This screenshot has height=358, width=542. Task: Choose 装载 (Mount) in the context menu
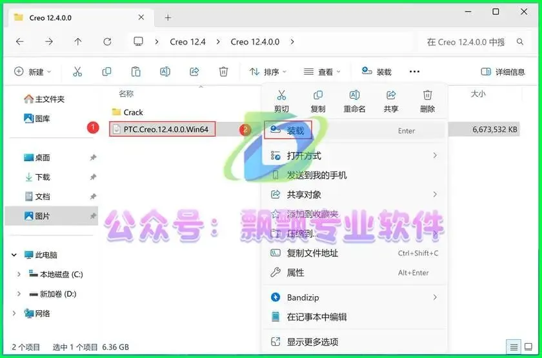(354, 130)
